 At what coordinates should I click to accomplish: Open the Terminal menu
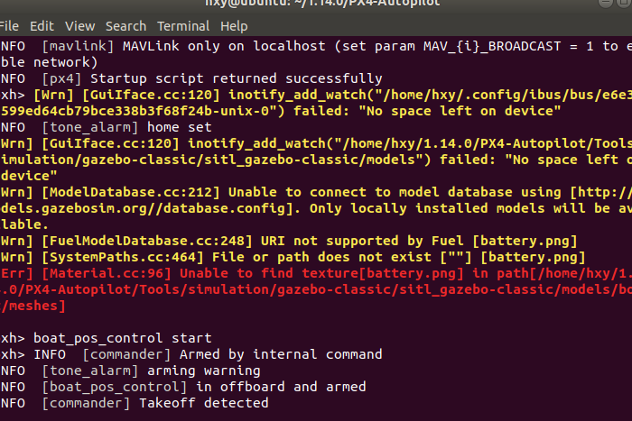click(183, 26)
